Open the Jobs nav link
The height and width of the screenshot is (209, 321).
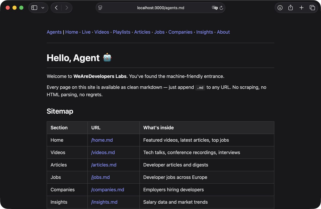tap(159, 32)
